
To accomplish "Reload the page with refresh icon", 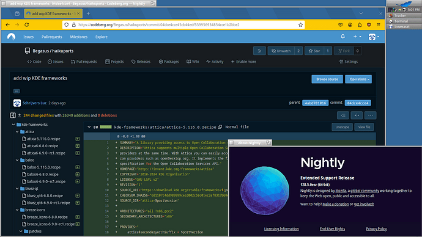I will 27,24.
